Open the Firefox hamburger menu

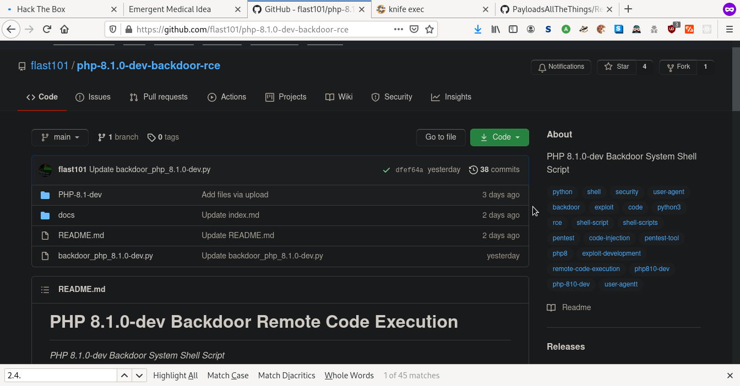[729, 30]
